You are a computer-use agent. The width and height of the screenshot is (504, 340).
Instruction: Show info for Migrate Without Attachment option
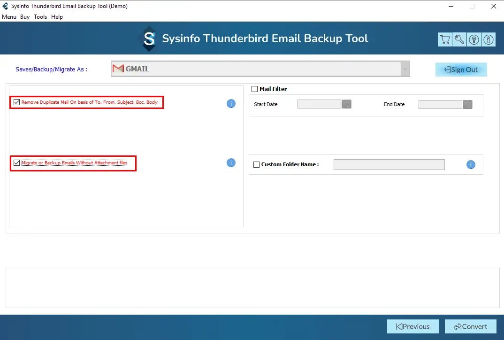(x=231, y=163)
